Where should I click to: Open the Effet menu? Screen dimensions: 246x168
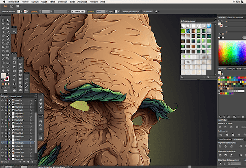coord(72,2)
